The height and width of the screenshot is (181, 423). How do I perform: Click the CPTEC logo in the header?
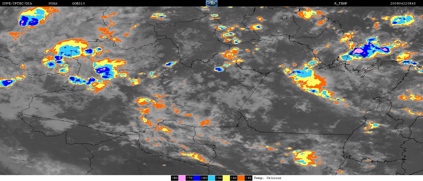211,3
